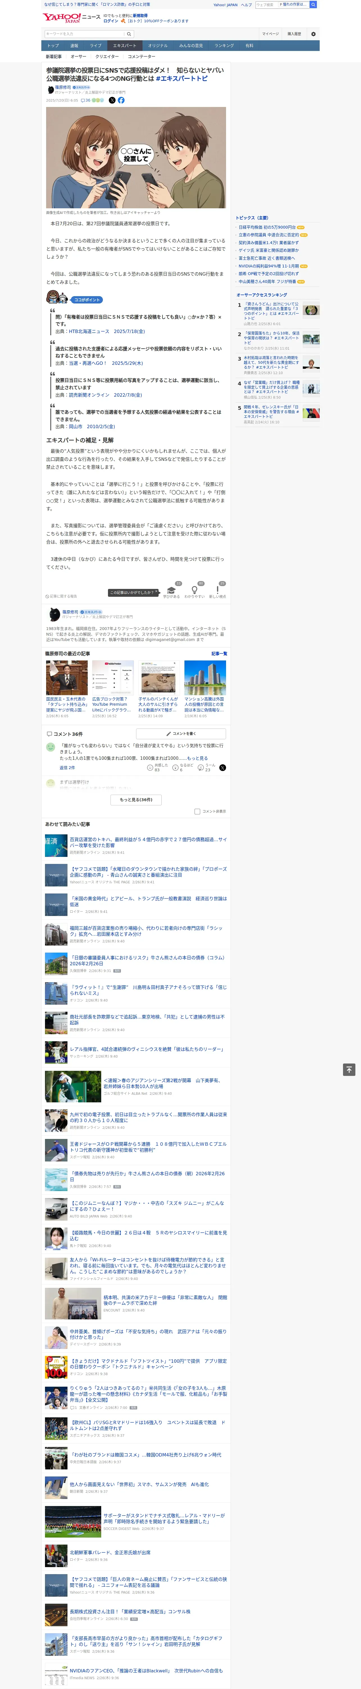The width and height of the screenshot is (361, 1689).
Task: Click the うーん reaction on first comment
Action: (201, 767)
